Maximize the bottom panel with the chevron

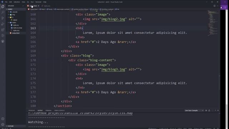[215, 110]
